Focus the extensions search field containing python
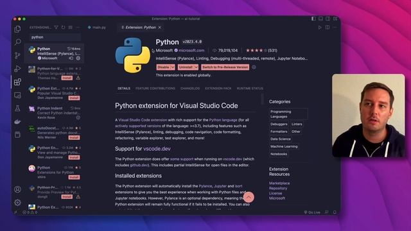The height and width of the screenshot is (231, 411). click(55, 37)
